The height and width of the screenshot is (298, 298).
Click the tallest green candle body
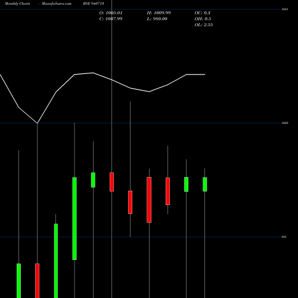(74, 219)
